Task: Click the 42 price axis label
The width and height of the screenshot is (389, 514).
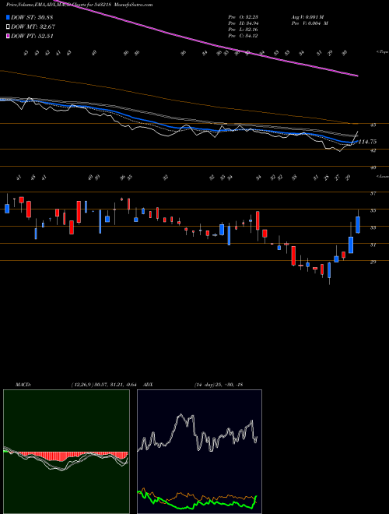Action: tap(373, 150)
